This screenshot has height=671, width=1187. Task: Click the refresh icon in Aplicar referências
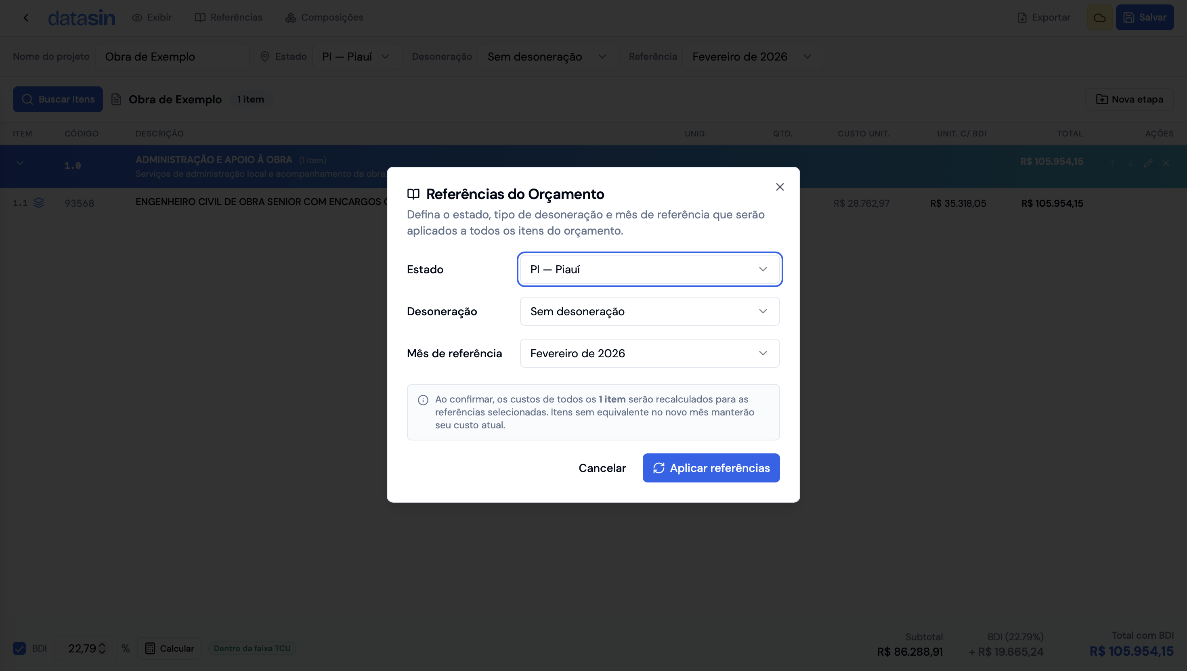click(659, 468)
